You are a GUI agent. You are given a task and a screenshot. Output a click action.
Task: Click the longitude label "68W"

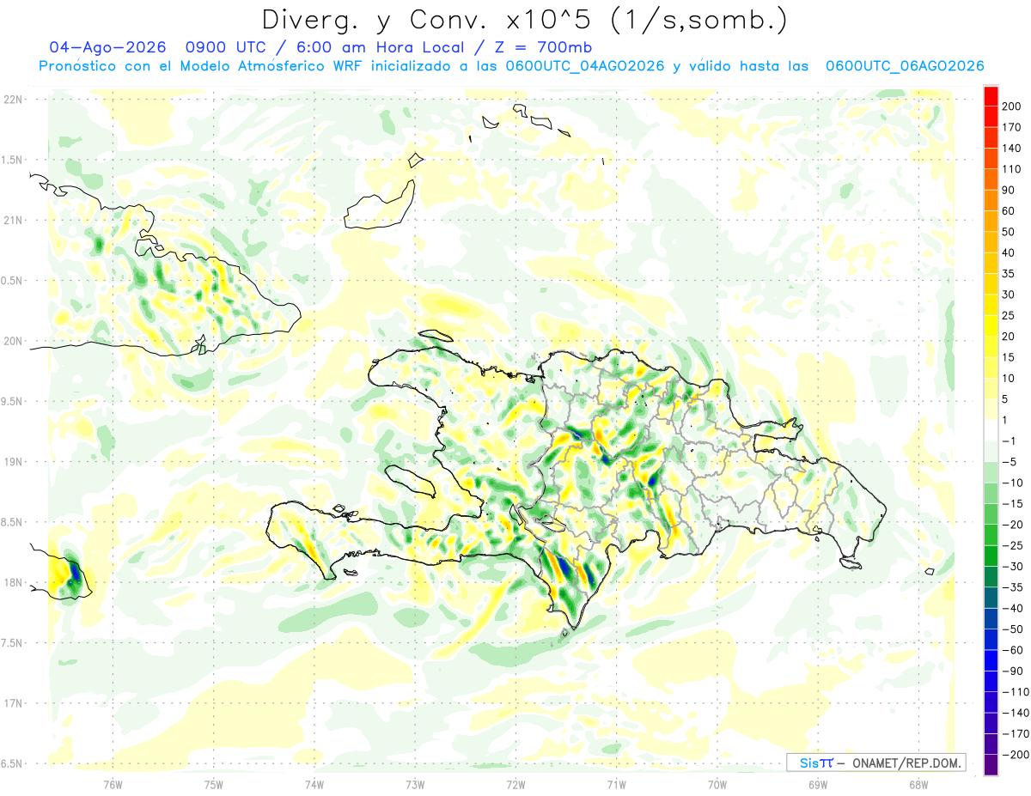(x=918, y=785)
